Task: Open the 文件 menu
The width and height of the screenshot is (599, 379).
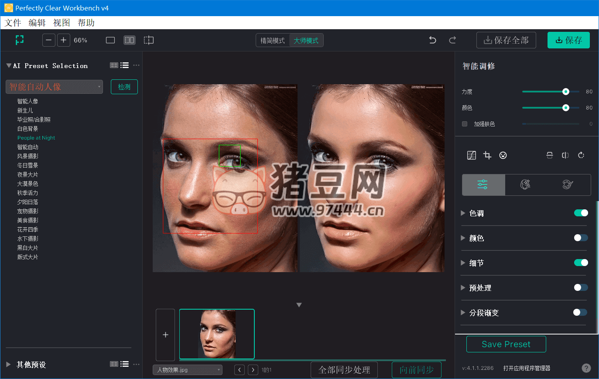Action: [x=13, y=23]
